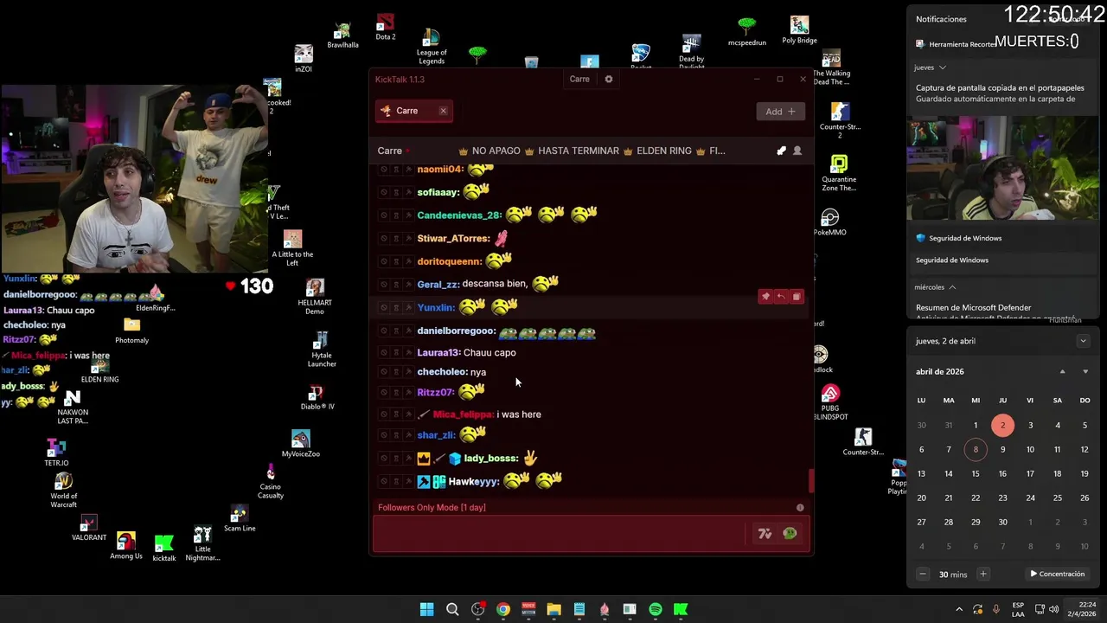Open Voicemeeter from taskbar
The width and height of the screenshot is (1107, 623).
(x=528, y=609)
